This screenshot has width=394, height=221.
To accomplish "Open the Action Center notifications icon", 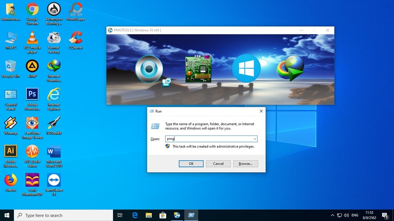I will (385, 215).
